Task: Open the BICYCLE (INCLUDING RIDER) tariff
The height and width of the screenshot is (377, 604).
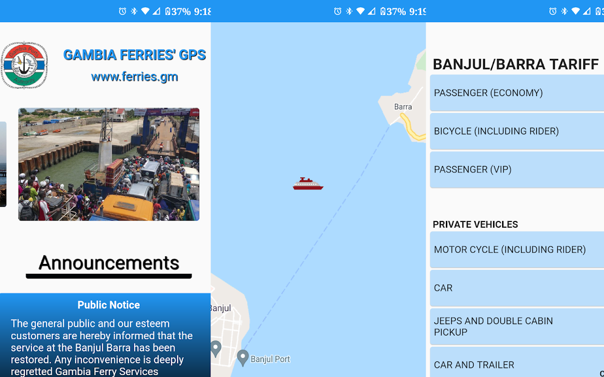Action: coord(517,131)
